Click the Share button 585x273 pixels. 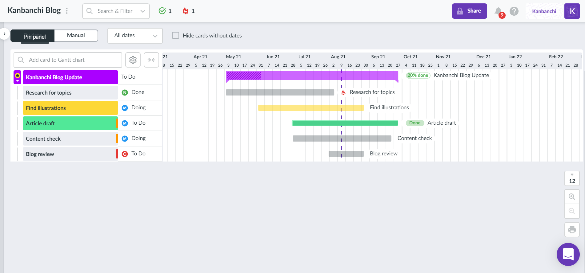click(x=469, y=11)
